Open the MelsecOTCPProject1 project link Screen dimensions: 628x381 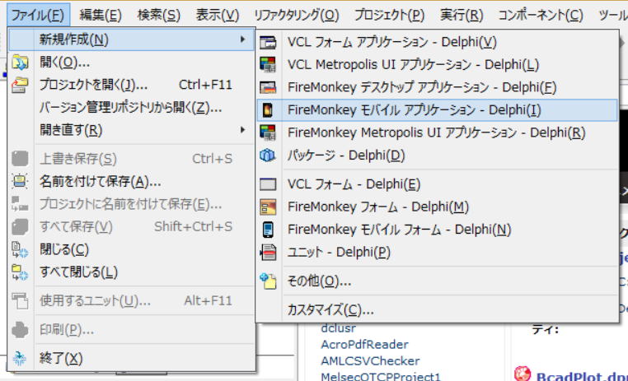coord(381,376)
